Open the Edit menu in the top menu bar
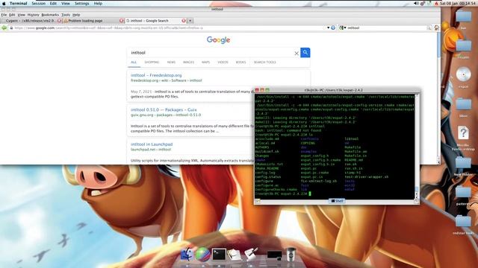478x268 pixels. tap(53, 3)
